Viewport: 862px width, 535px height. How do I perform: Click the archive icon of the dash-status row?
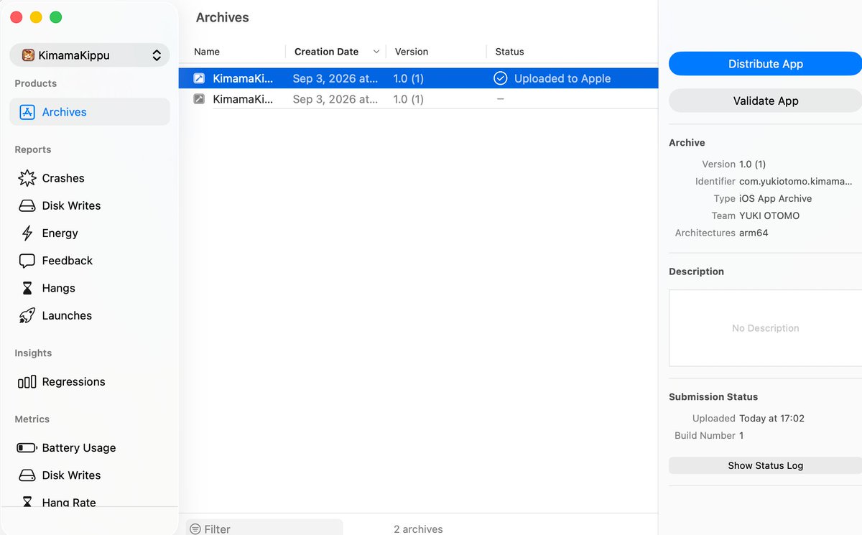pyautogui.click(x=199, y=99)
